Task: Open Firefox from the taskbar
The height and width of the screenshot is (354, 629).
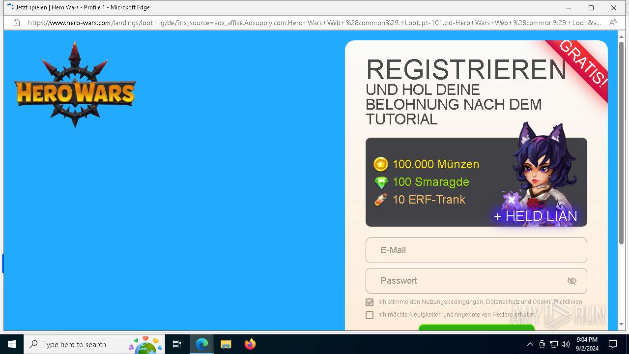Action: tap(250, 344)
